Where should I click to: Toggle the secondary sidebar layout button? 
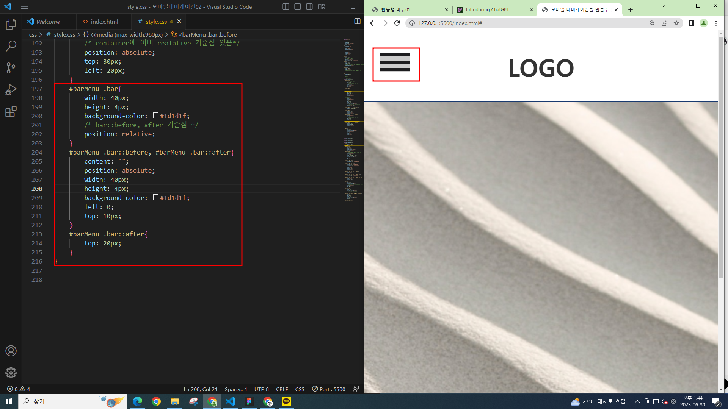tap(309, 6)
